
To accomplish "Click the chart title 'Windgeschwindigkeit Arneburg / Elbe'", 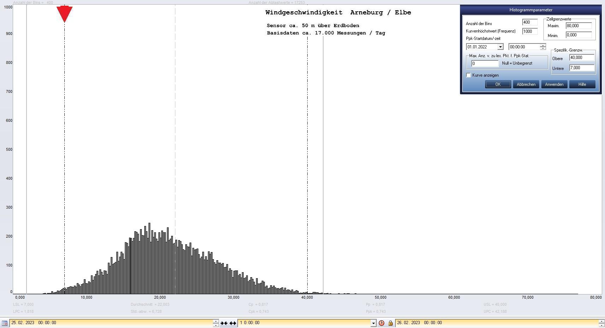I will coord(338,13).
